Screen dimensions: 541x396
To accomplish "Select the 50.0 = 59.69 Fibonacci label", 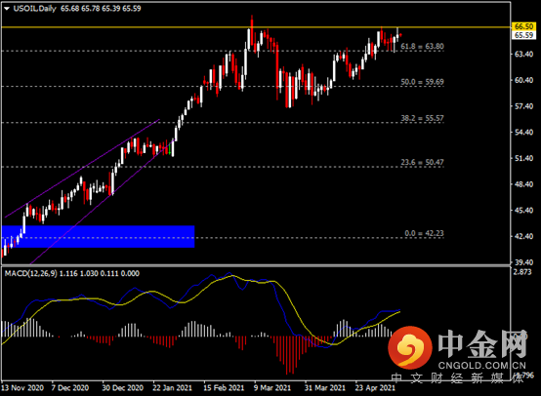I will [x=422, y=82].
